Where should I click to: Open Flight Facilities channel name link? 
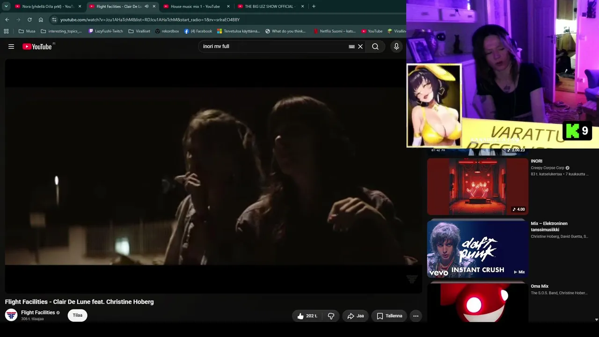tap(38, 313)
